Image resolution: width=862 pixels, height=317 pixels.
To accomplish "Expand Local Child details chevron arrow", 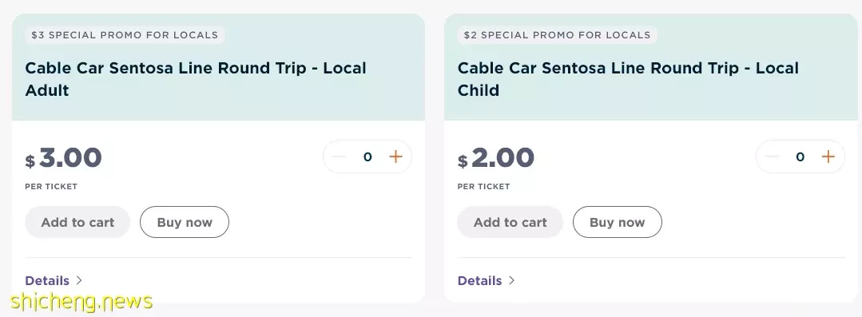I will [511, 280].
